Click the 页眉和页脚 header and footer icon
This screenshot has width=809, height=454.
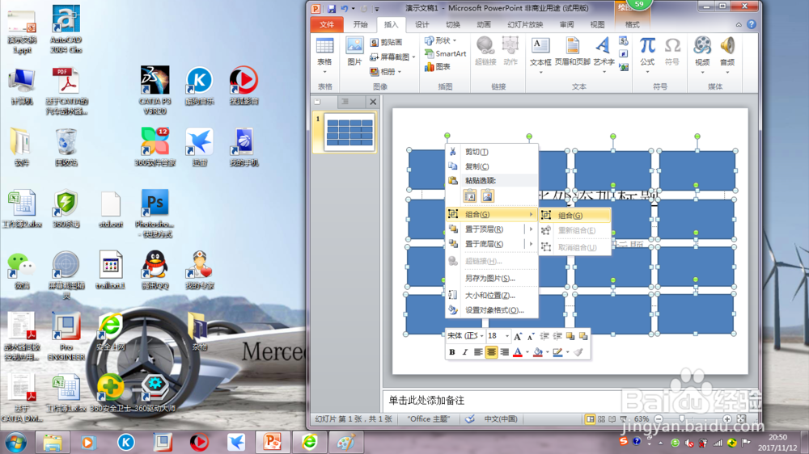[x=572, y=52]
